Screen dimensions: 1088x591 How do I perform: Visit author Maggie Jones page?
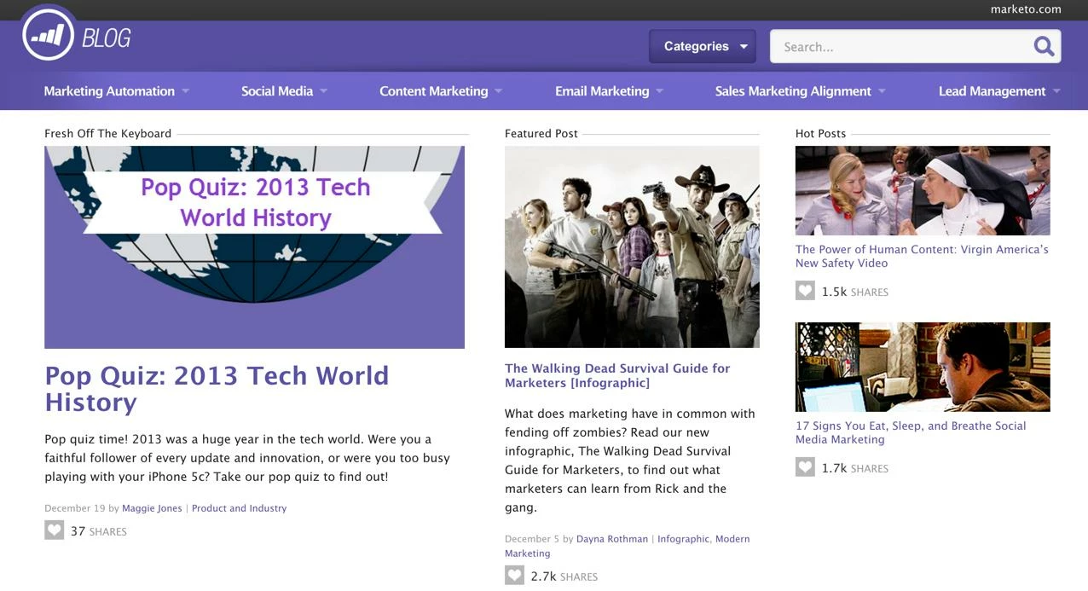[x=152, y=508]
